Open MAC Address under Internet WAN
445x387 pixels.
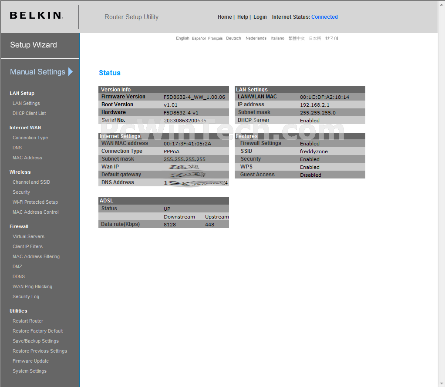[27, 158]
